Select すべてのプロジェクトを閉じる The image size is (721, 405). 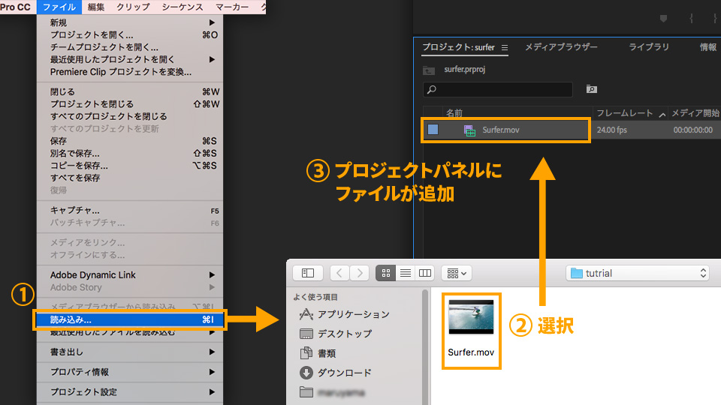click(130, 117)
